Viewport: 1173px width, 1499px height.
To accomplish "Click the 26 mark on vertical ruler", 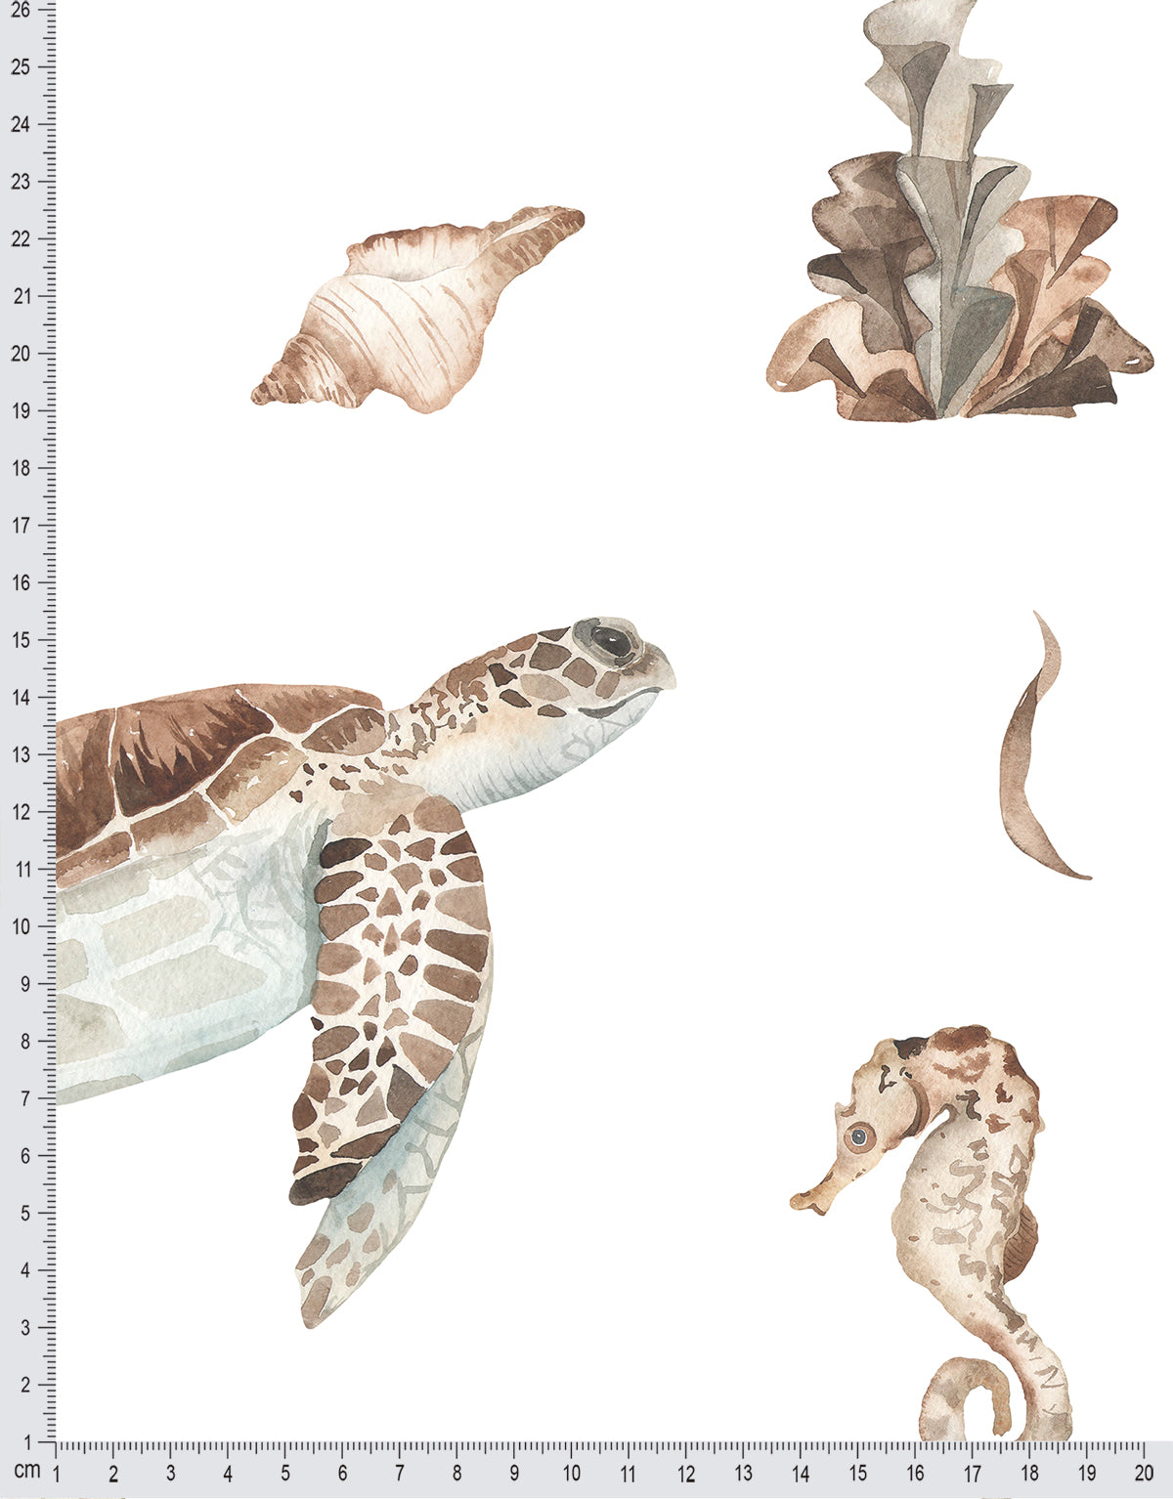I will coord(20,10).
